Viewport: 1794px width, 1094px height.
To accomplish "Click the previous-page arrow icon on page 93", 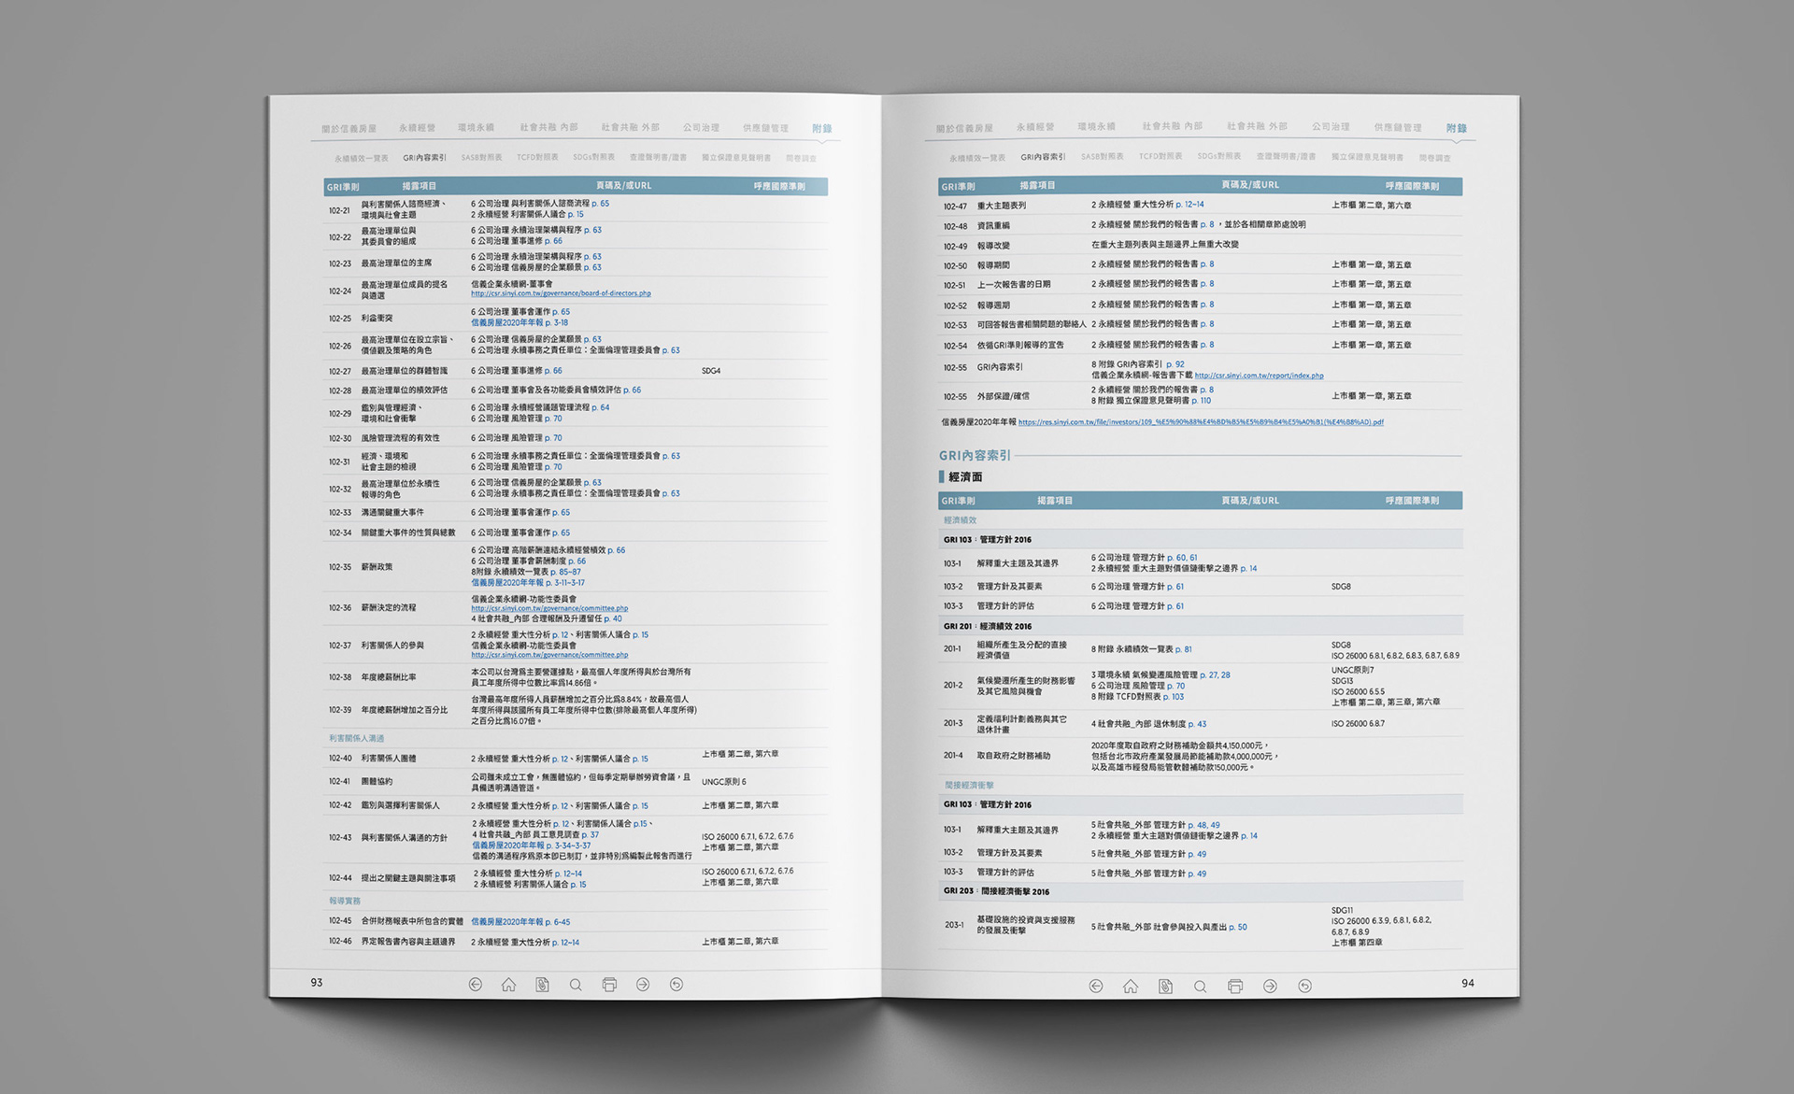I will tap(476, 984).
